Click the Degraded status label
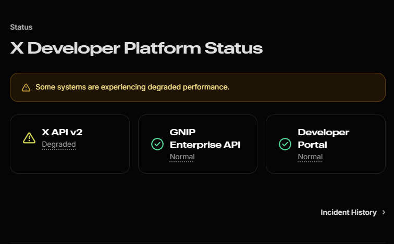Screen dimensions: 394x244 pos(59,145)
